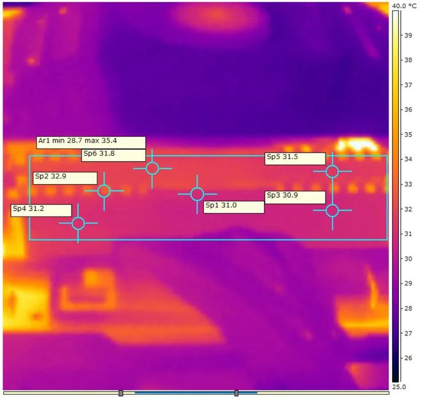Select the Sp2 crosshair spot marker

(x=104, y=190)
